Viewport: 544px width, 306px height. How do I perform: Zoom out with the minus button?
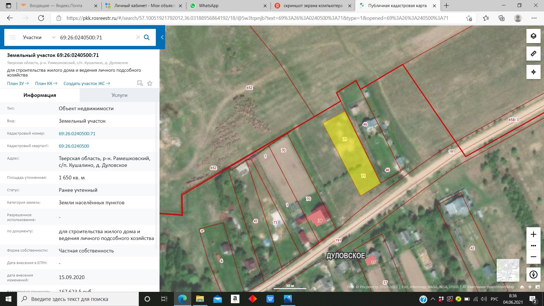534,257
